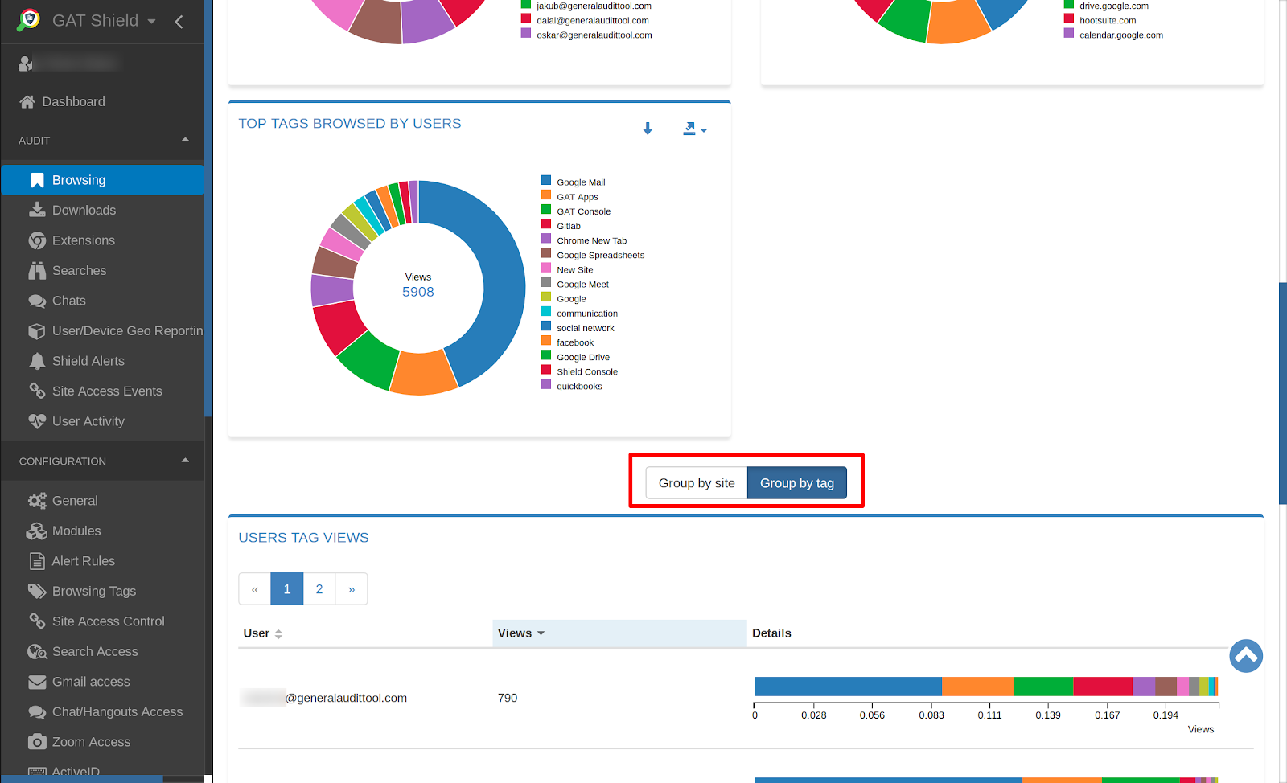Click the Browsing Tags tag icon
Screen dimensions: 1287x783
(37, 591)
